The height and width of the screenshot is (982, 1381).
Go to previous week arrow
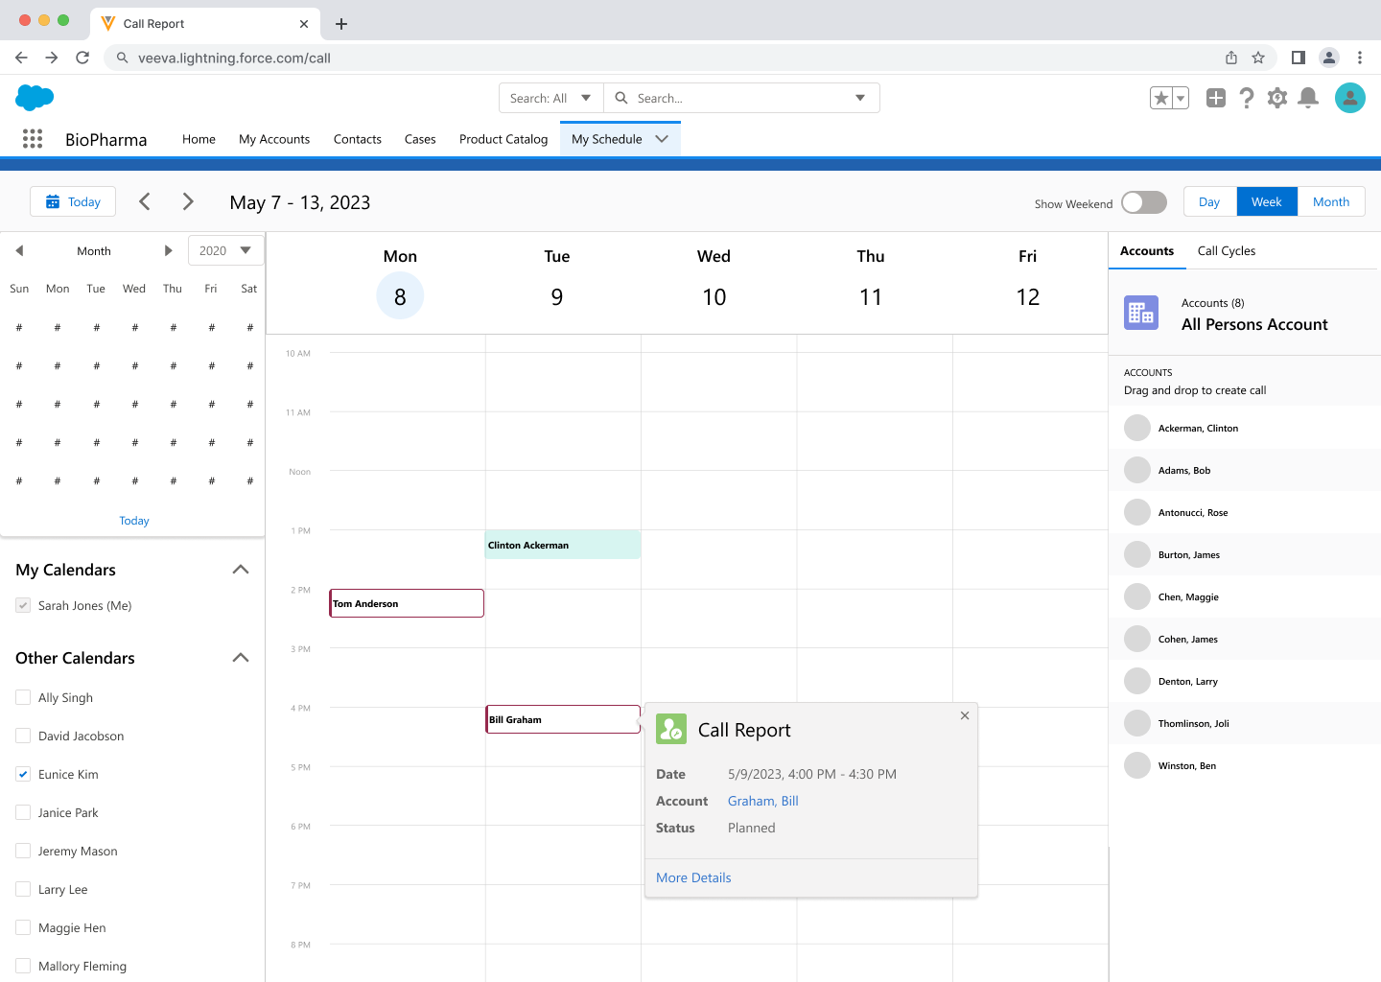tap(145, 201)
